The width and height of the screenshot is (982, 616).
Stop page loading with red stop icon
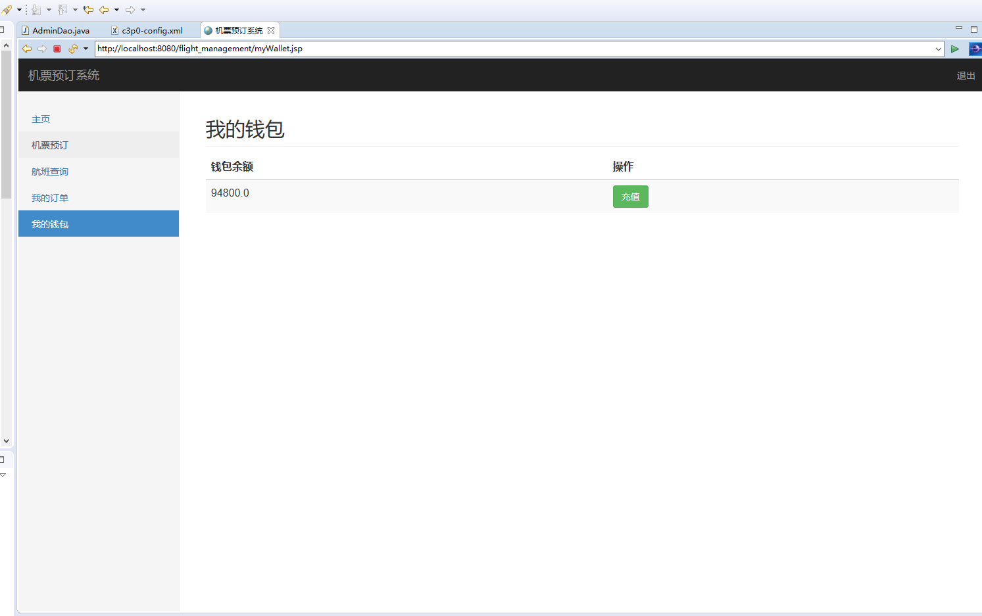(x=57, y=49)
